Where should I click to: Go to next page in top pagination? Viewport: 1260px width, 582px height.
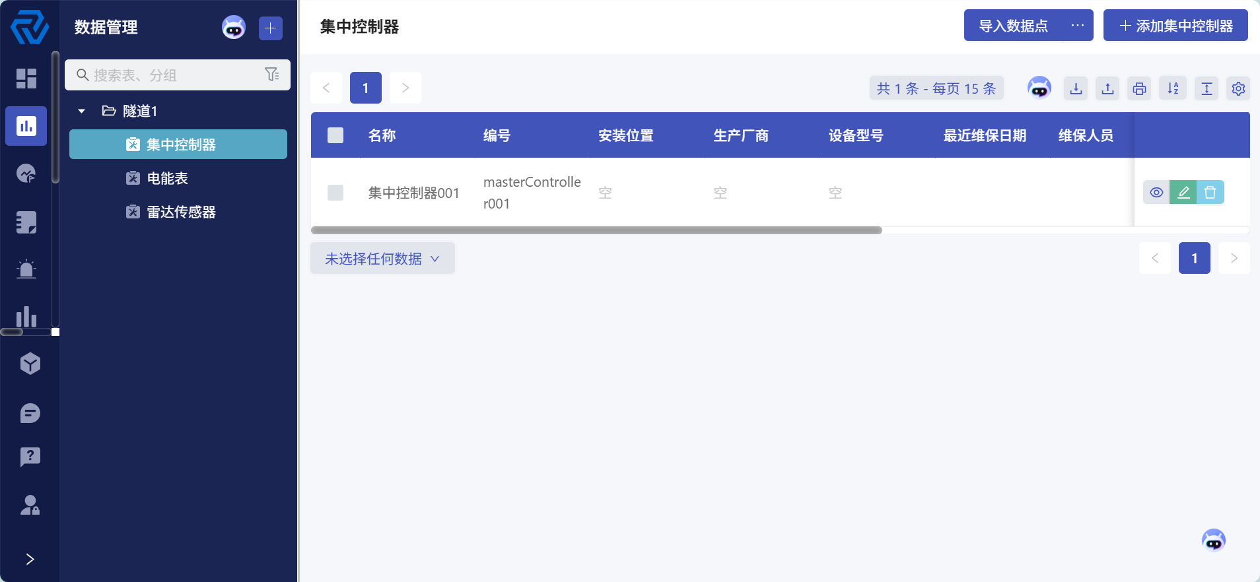405,88
